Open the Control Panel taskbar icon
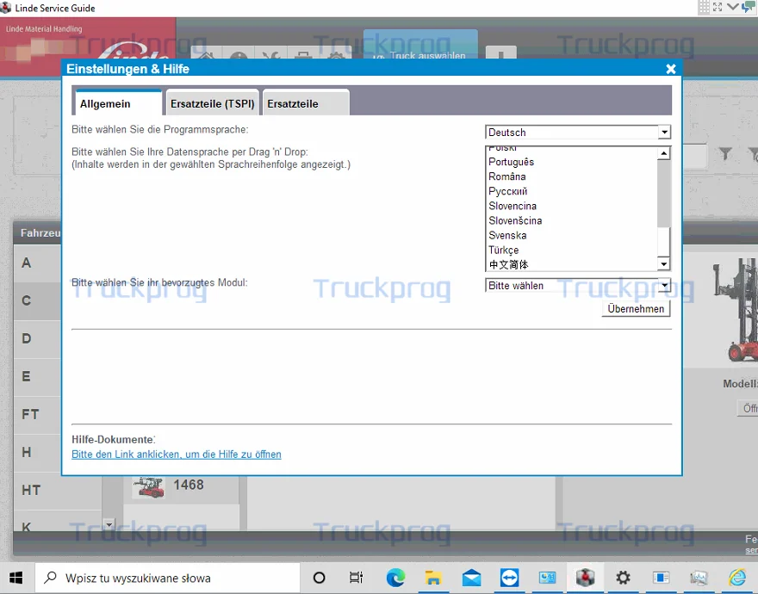This screenshot has height=594, width=758. [547, 578]
